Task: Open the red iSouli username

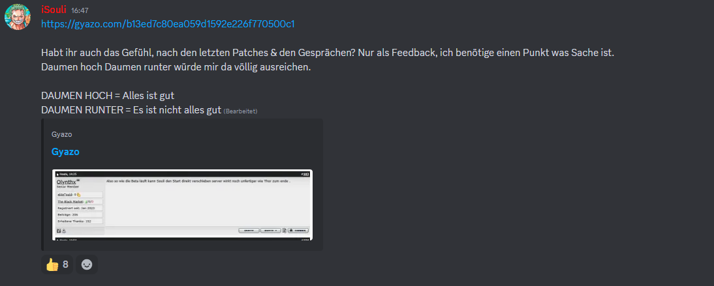Action: pos(54,10)
